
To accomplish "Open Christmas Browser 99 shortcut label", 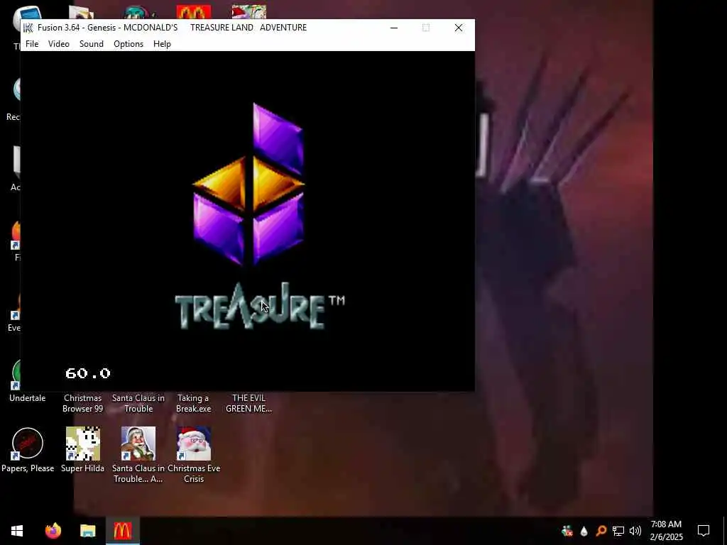I will point(83,403).
